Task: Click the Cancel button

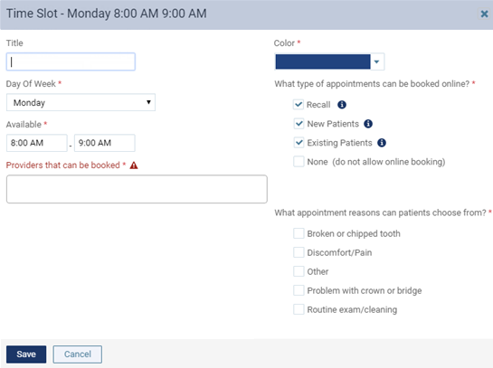Action: pyautogui.click(x=78, y=354)
